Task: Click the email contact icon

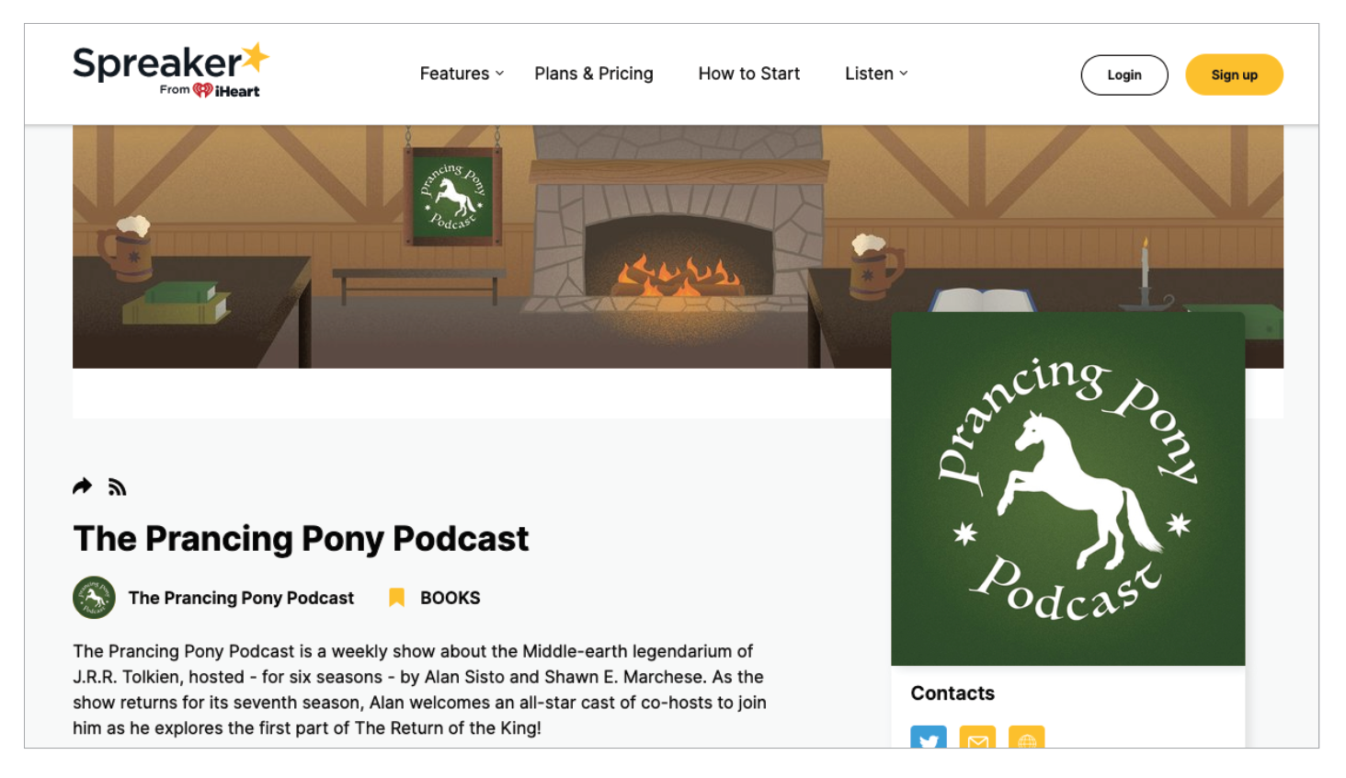Action: [x=977, y=737]
